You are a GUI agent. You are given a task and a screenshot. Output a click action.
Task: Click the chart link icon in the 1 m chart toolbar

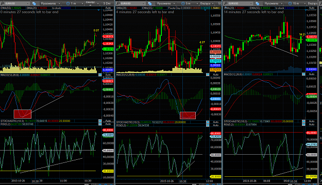[x=34, y=4]
